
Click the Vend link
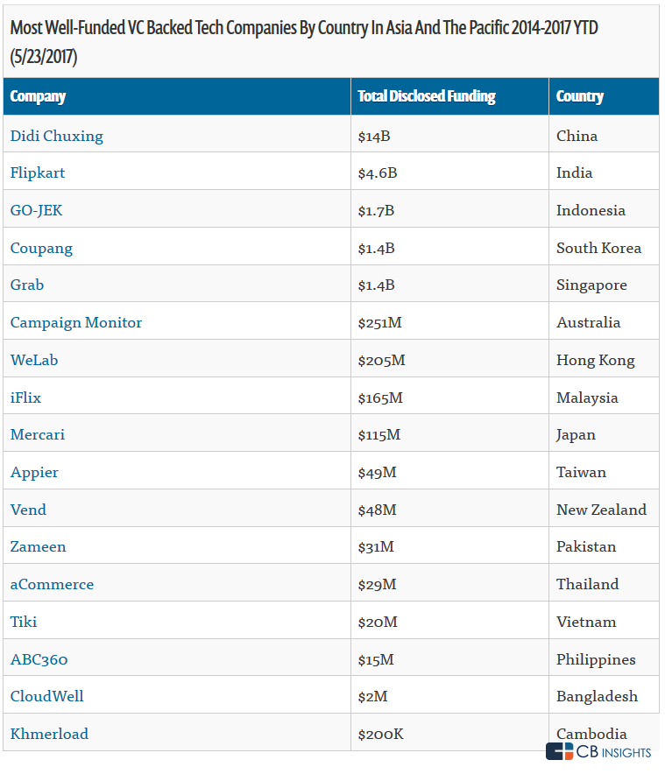pos(29,510)
